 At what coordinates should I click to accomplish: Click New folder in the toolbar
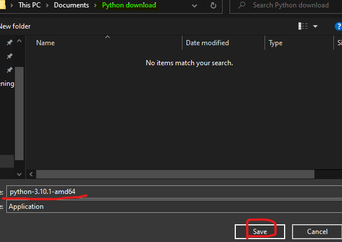(15, 26)
